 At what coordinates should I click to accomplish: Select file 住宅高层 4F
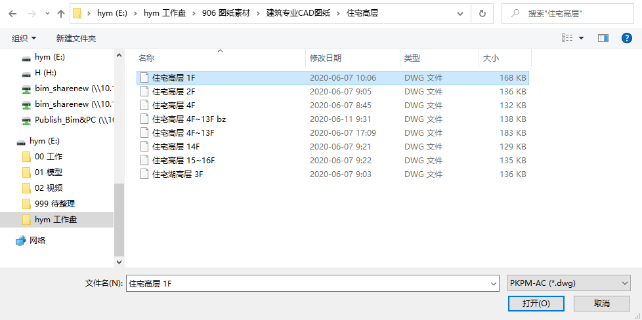[x=332, y=105]
